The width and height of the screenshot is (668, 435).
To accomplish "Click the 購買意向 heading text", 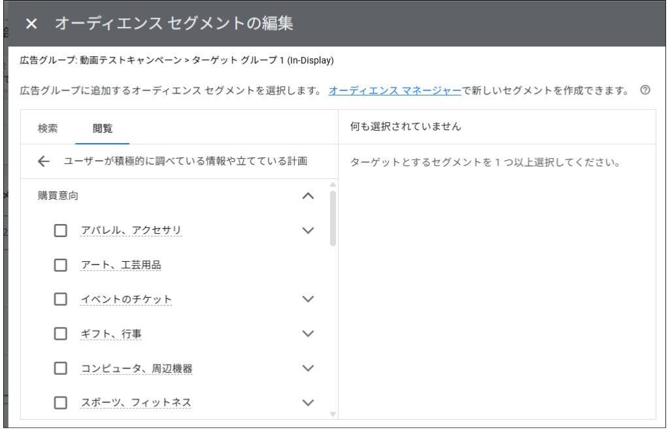I will [x=58, y=196].
